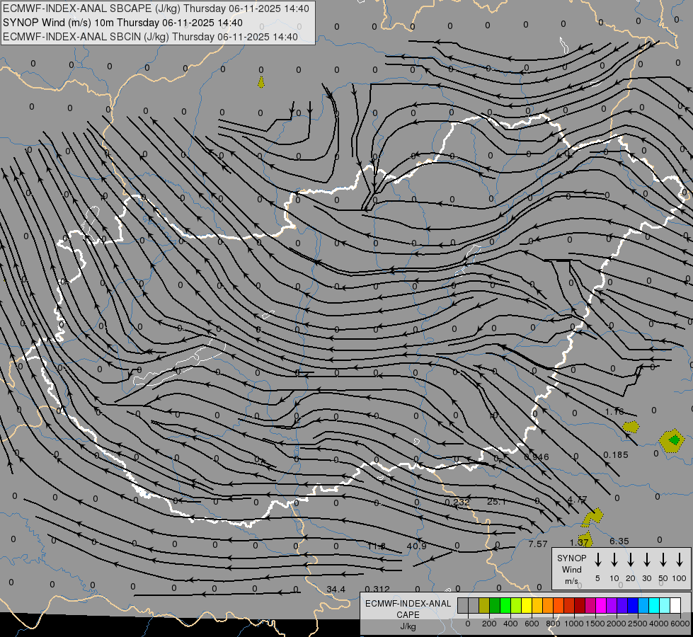The width and height of the screenshot is (693, 637).
Task: Pick the bright magenta CAPE legend swatch
Action: click(601, 605)
